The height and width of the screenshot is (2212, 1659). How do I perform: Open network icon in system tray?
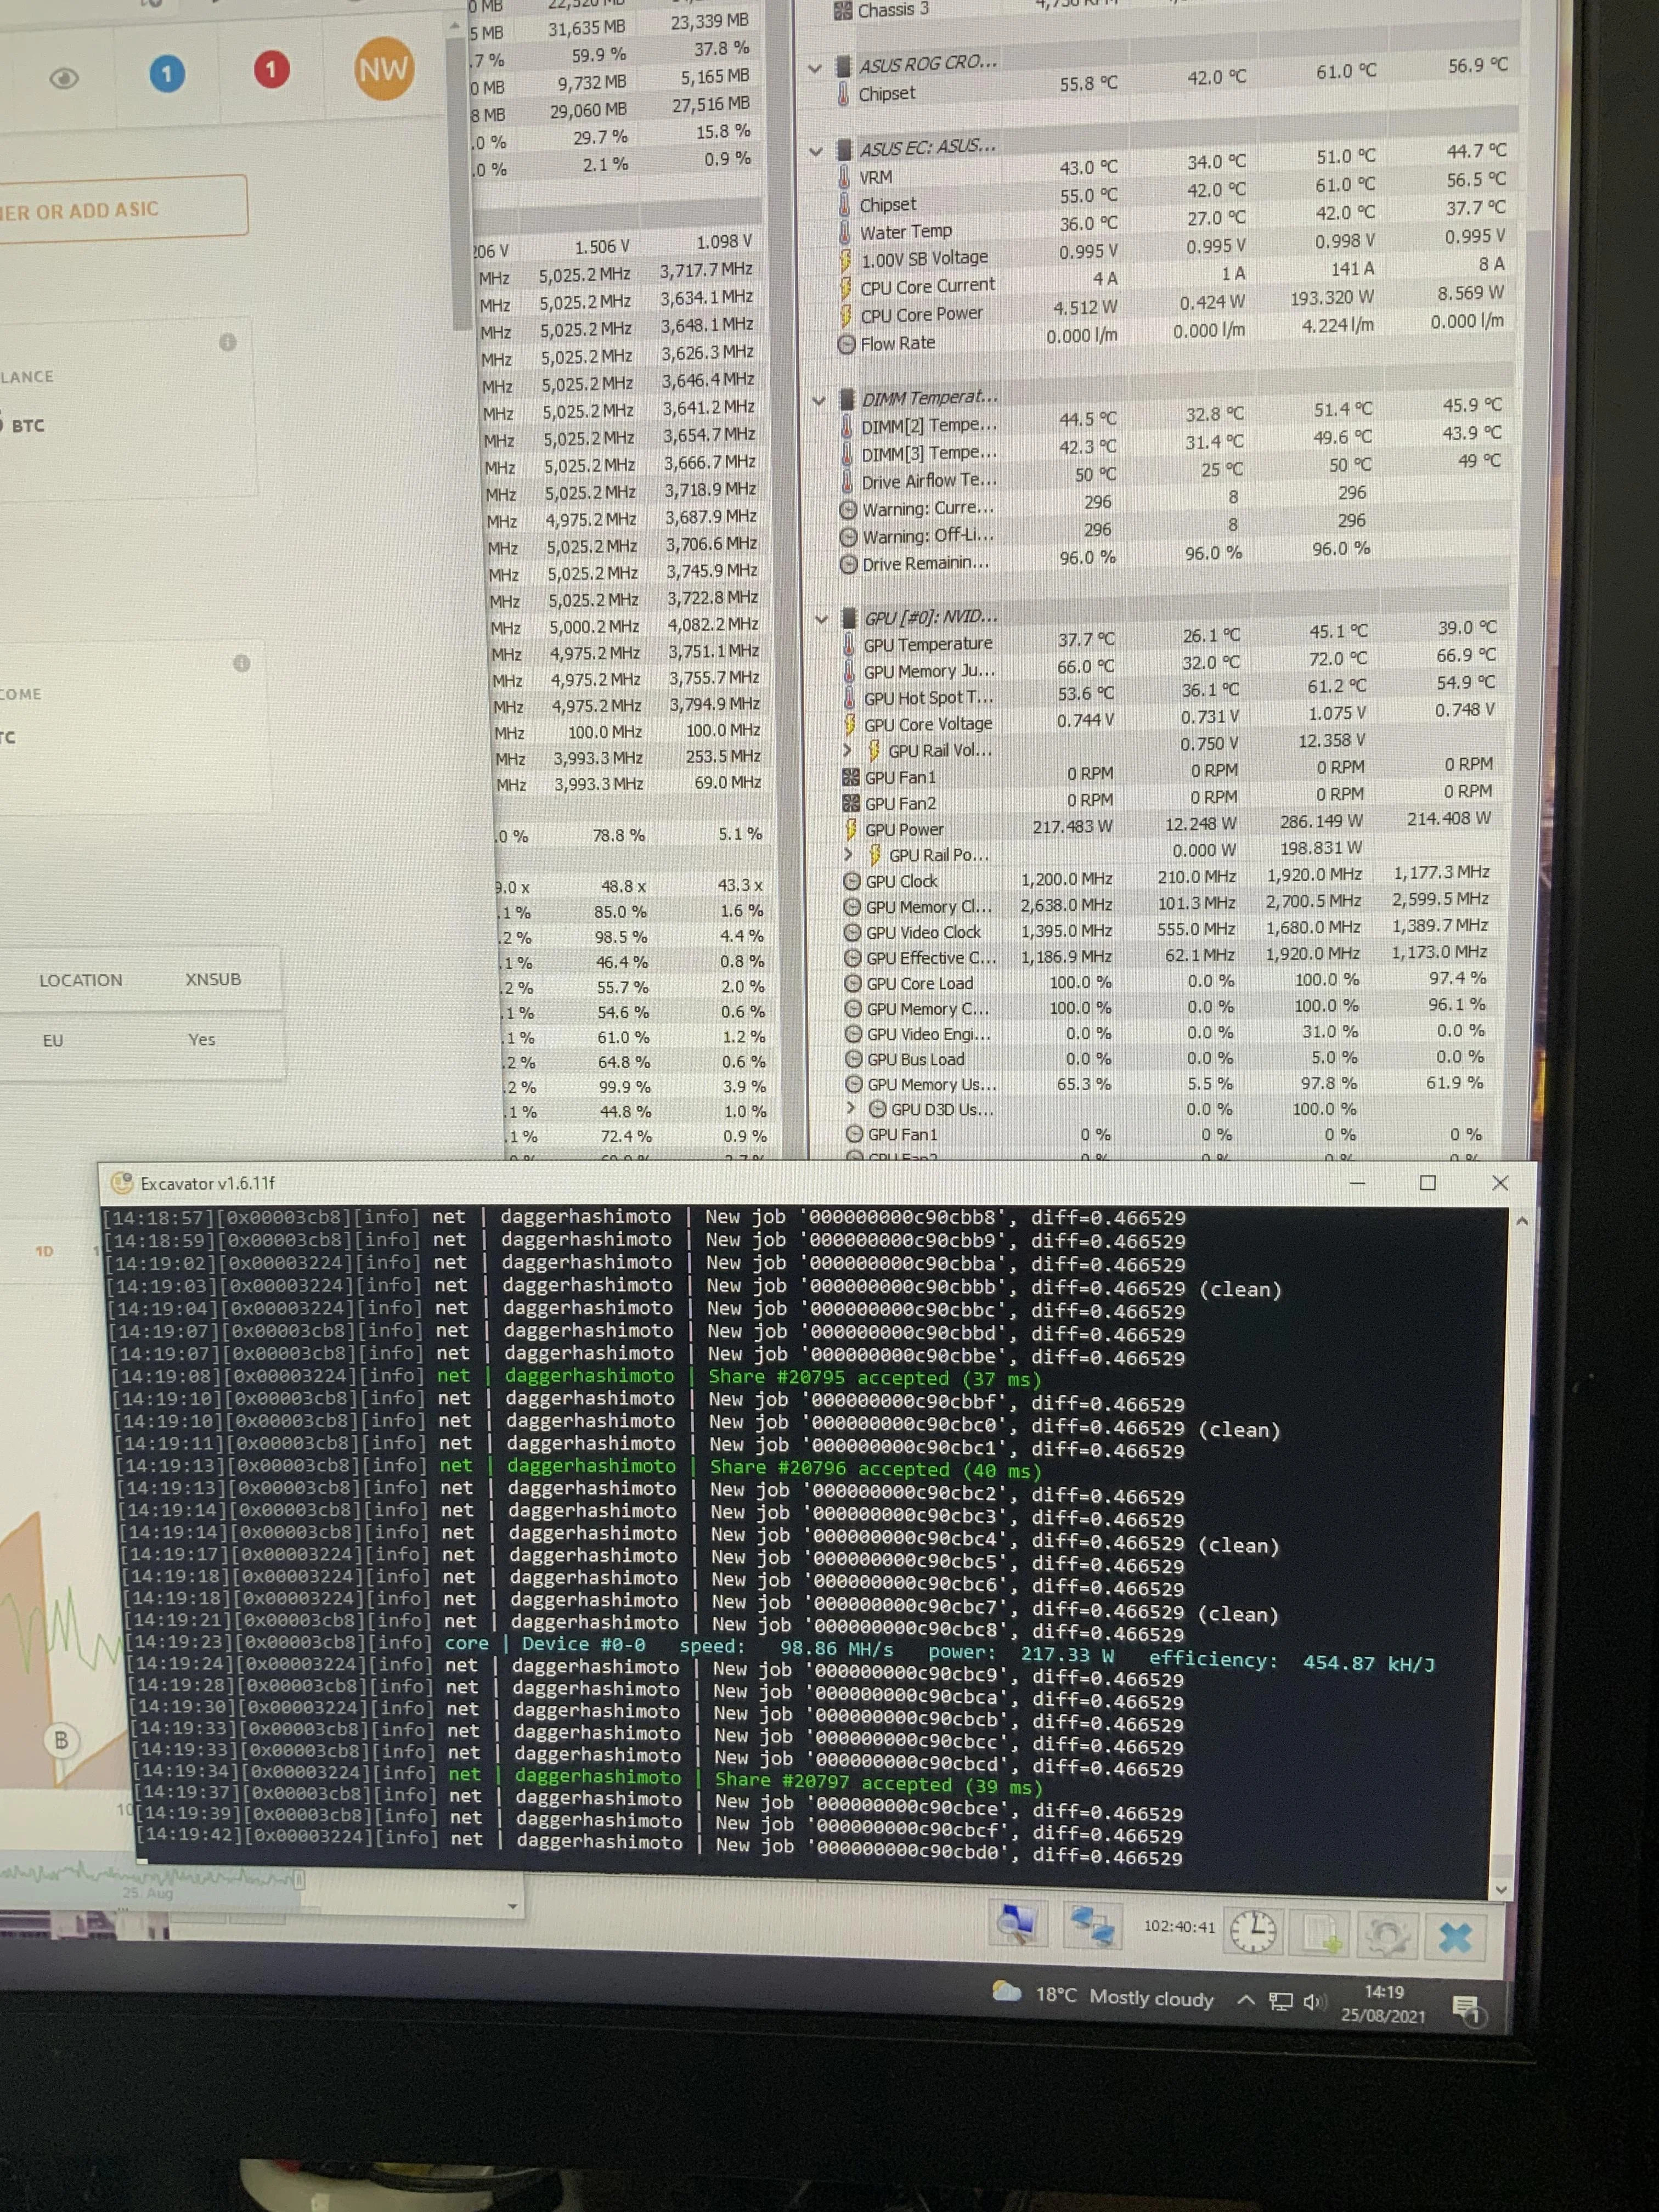(x=1281, y=2001)
